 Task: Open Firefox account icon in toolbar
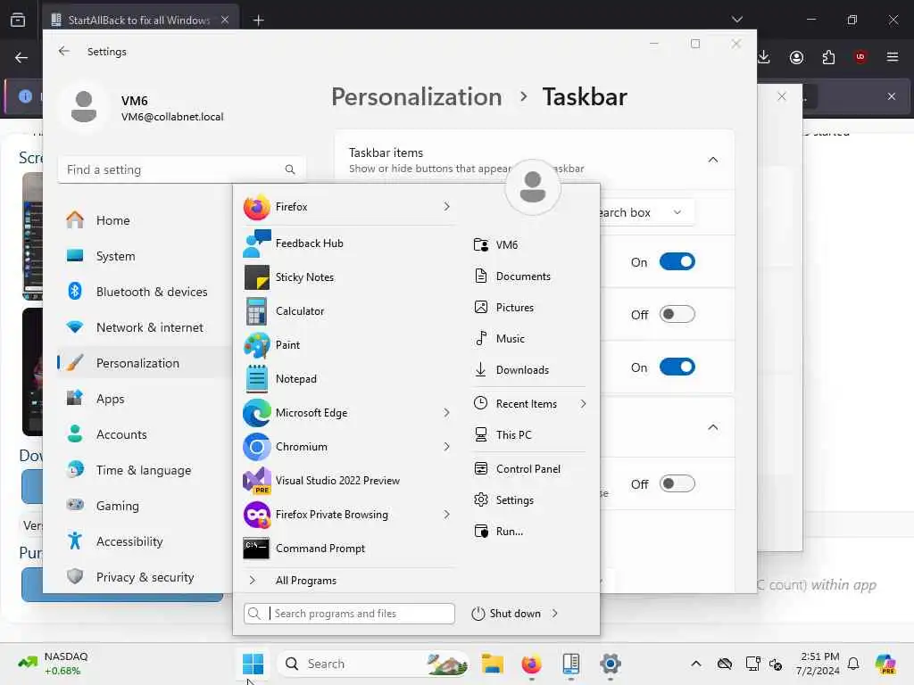click(796, 57)
